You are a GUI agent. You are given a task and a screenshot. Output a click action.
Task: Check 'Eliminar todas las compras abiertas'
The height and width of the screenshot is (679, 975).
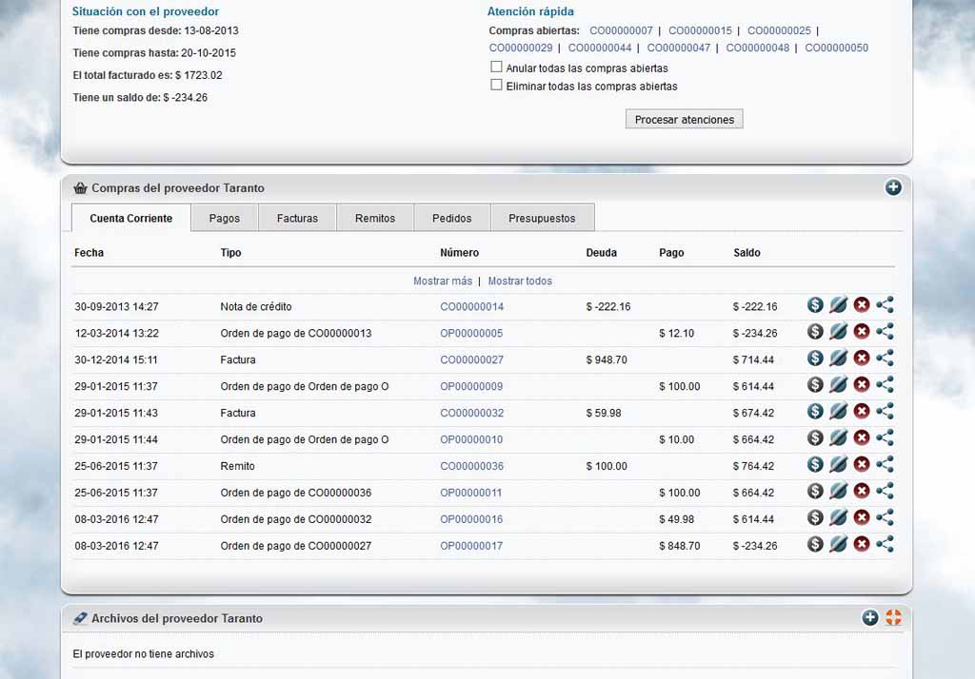point(496,85)
